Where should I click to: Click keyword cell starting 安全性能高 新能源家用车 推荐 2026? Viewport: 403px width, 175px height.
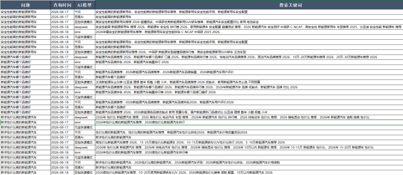(249, 27)
